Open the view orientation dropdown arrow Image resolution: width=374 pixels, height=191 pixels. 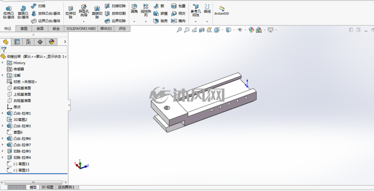pyautogui.click(x=222, y=30)
